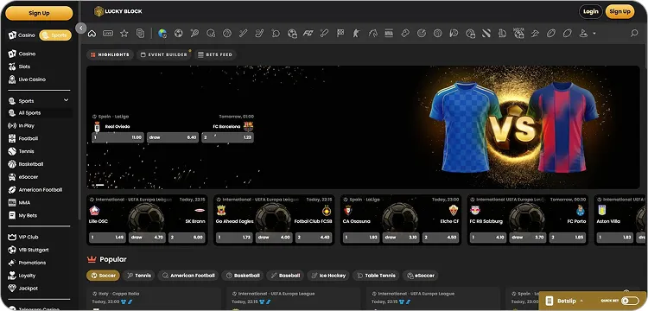Bet on FC Barcelona win at 1.23

[x=228, y=137]
